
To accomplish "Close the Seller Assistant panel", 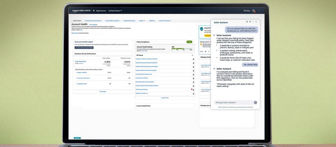I will (257, 22).
